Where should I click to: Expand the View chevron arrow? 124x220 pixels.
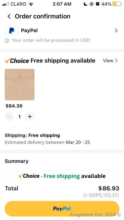116,61
